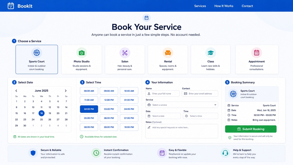Click 'Bring own equipment.' notes value

[264, 120]
